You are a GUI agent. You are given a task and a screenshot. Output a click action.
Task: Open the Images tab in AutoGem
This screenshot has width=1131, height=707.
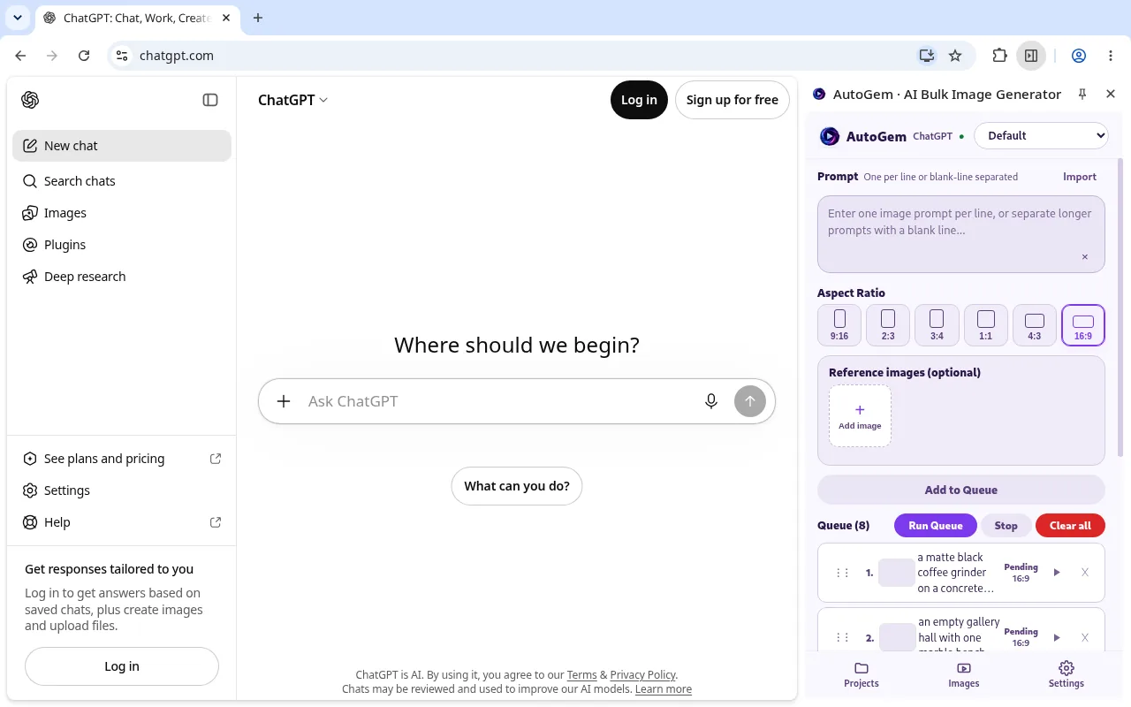click(x=964, y=675)
